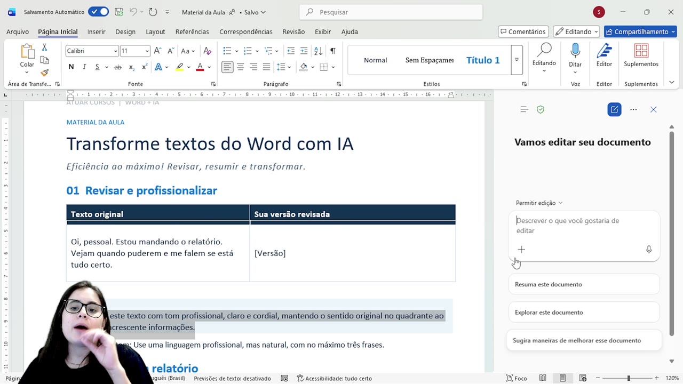Open the Editando mode dropdown
The height and width of the screenshot is (384, 683).
click(x=576, y=31)
